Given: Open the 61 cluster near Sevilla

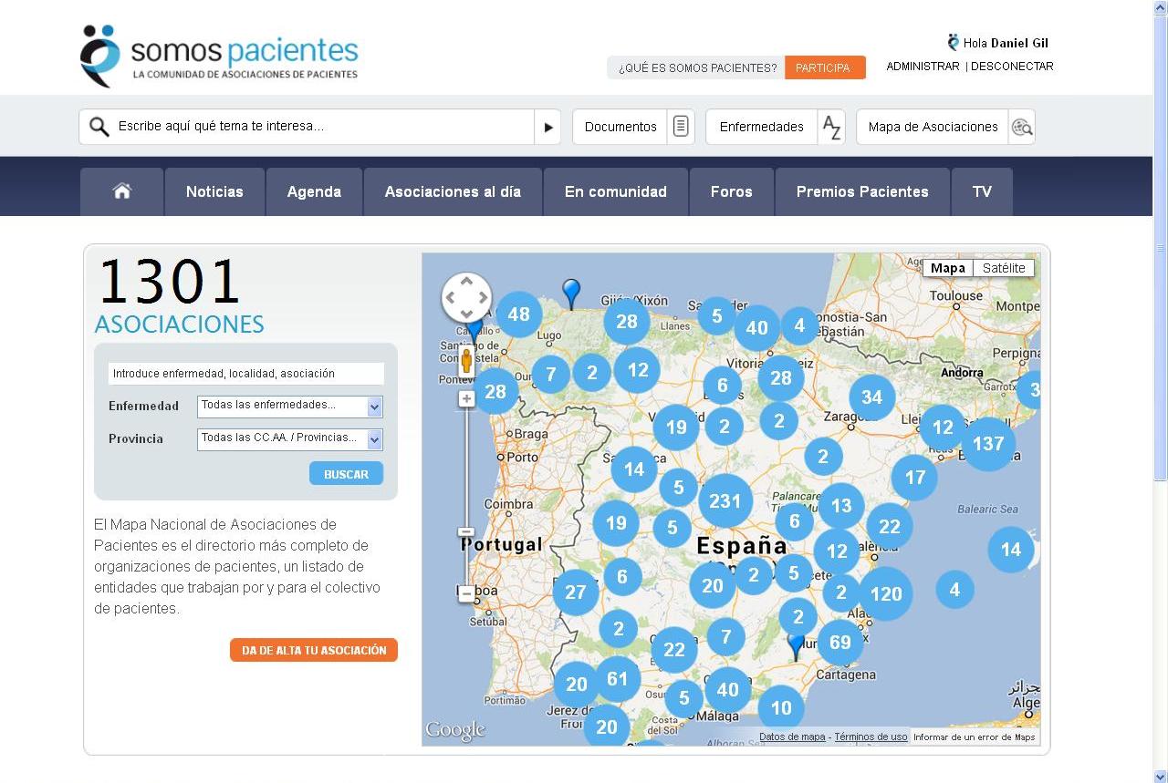Looking at the screenshot, I should [x=618, y=678].
